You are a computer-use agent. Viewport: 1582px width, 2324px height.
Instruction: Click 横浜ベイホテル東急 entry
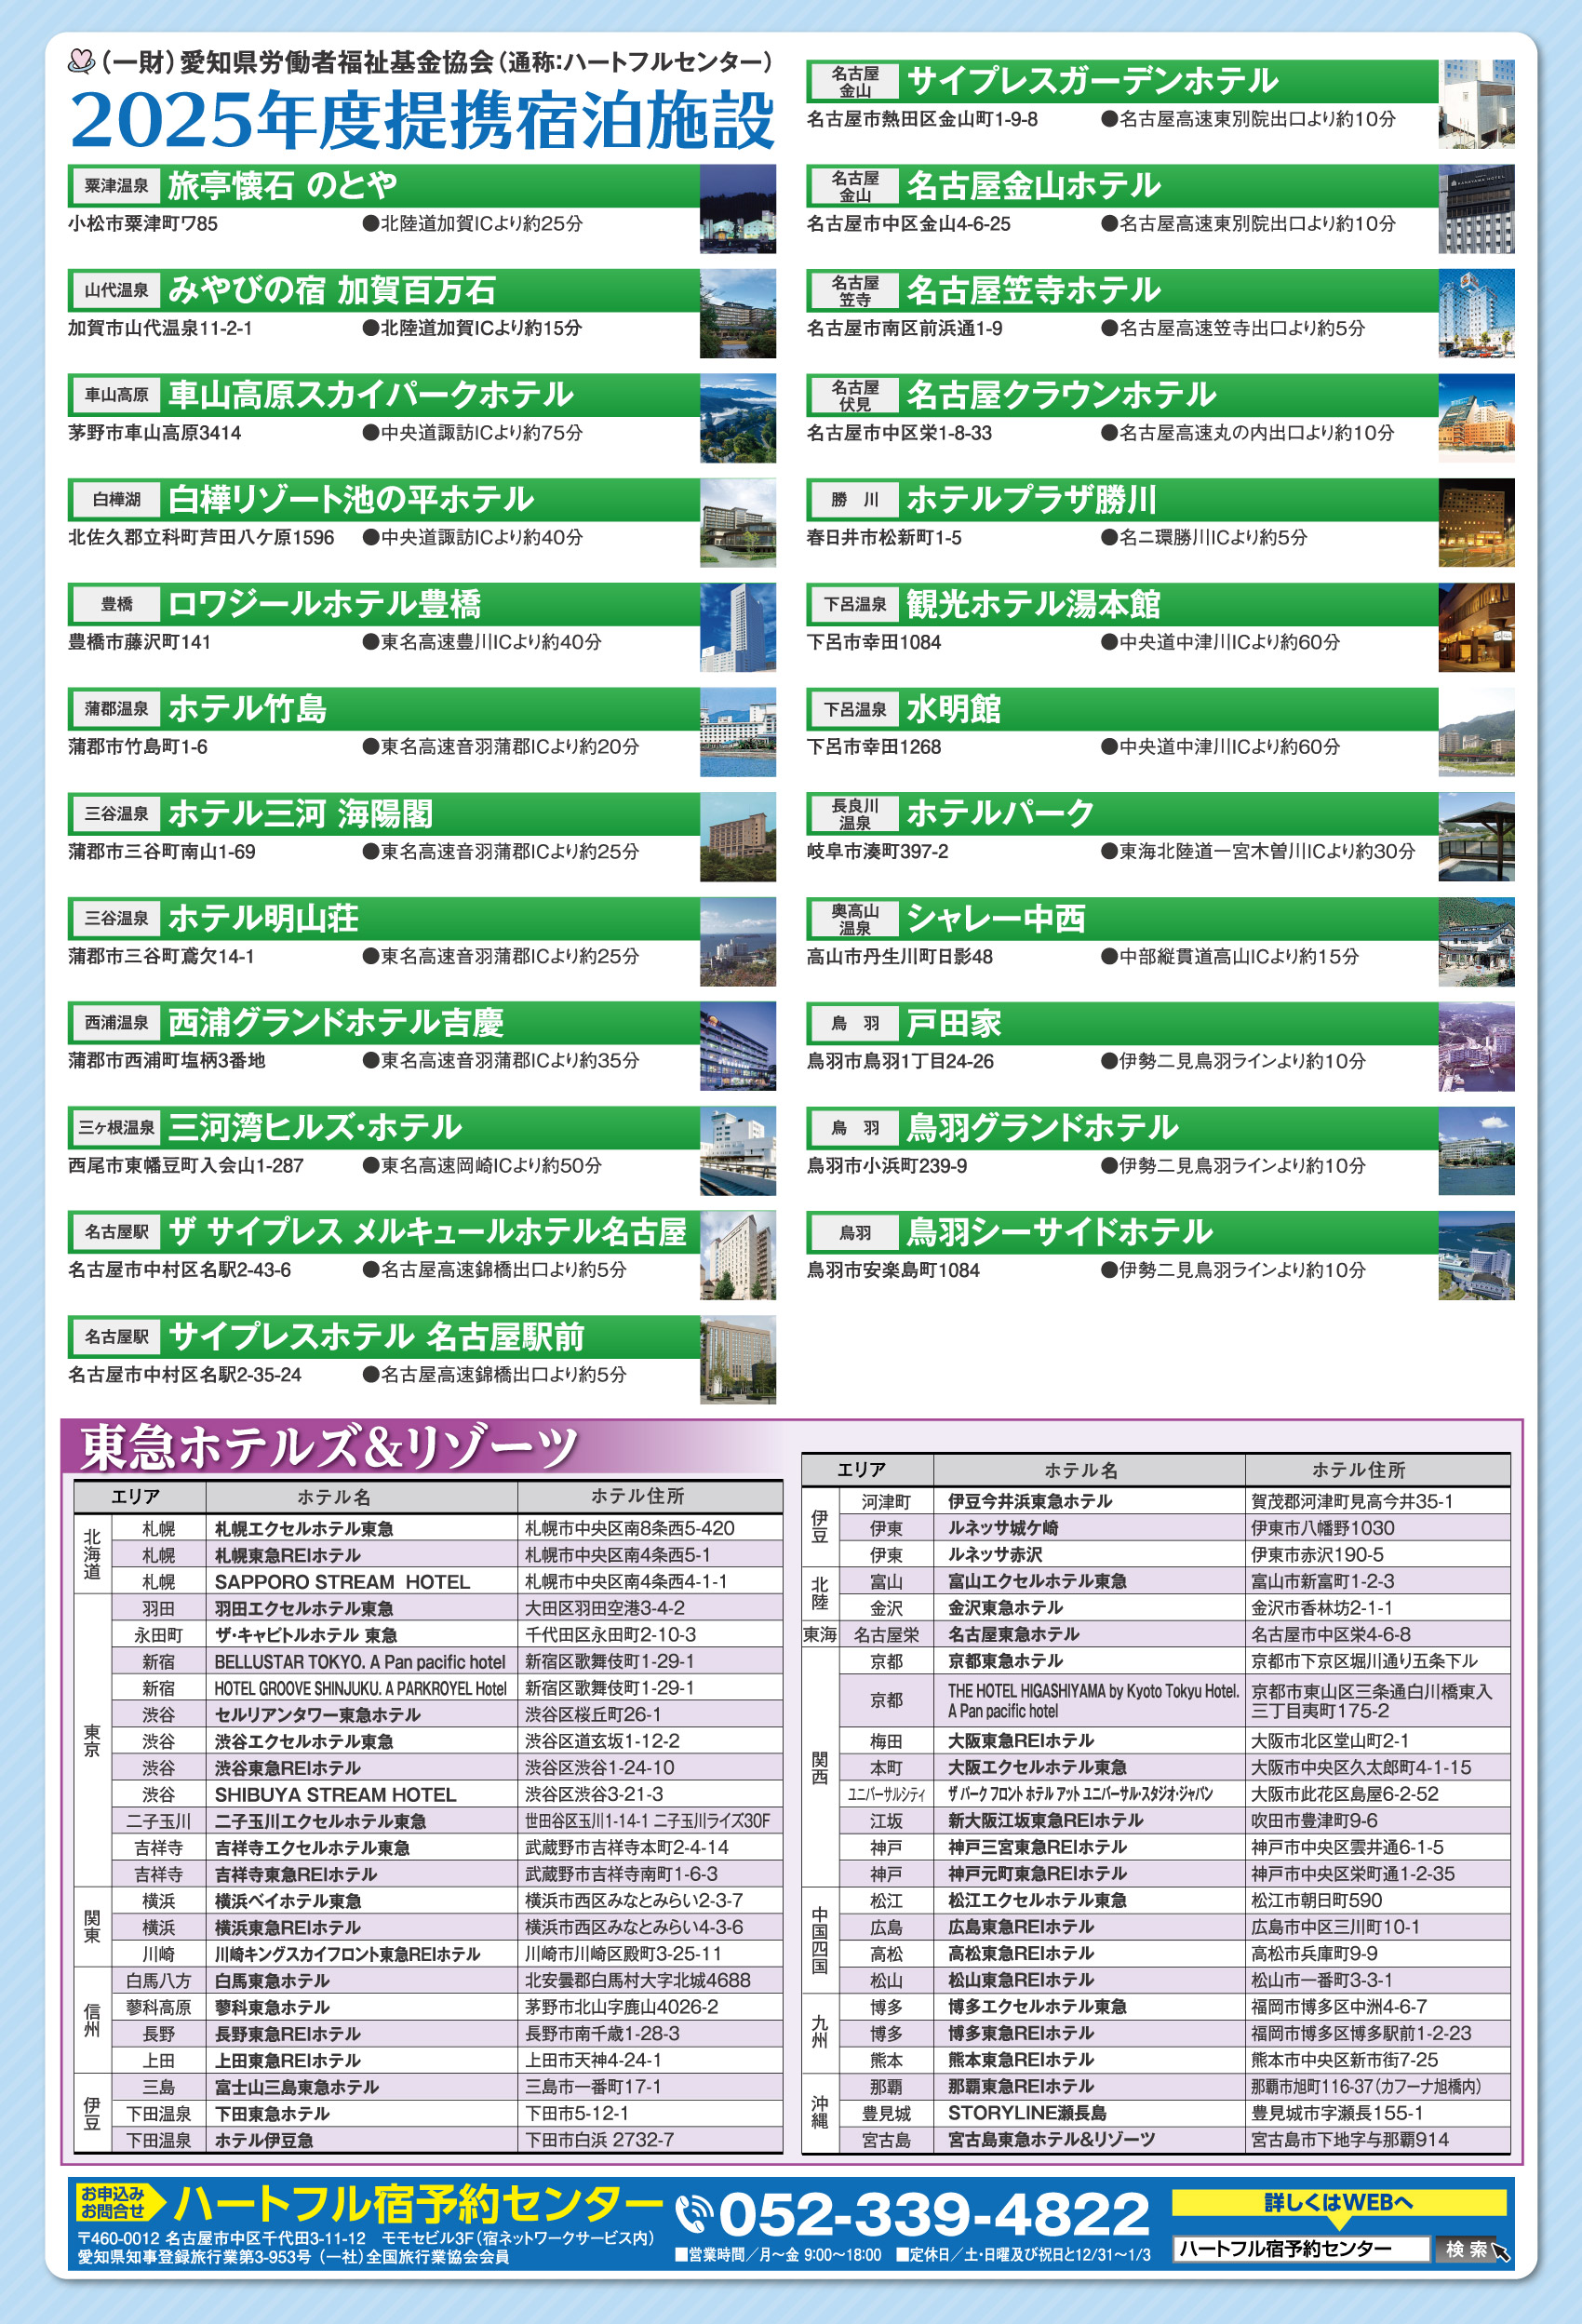288,1901
